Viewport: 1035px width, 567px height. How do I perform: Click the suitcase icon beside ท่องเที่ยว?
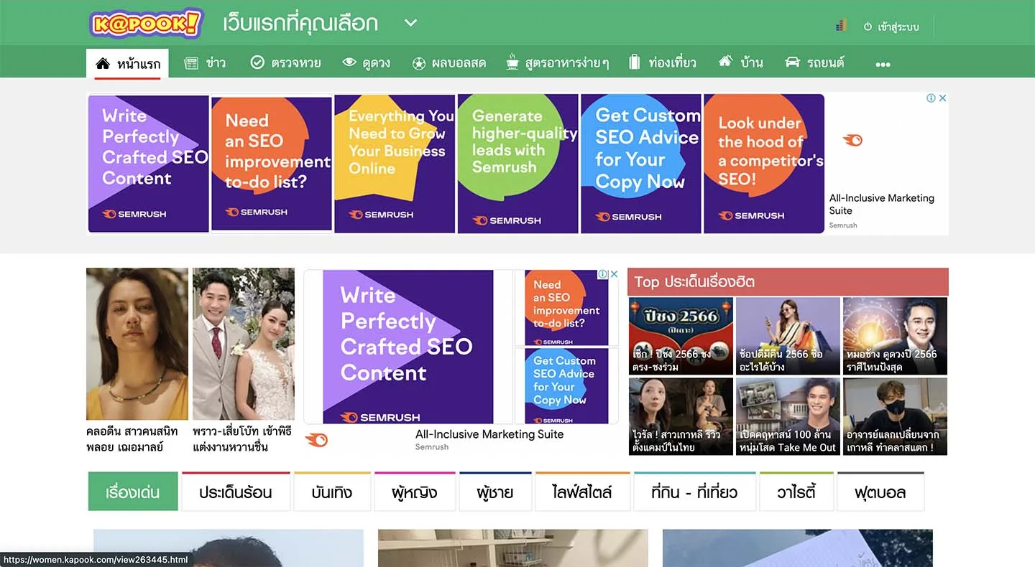pyautogui.click(x=634, y=62)
